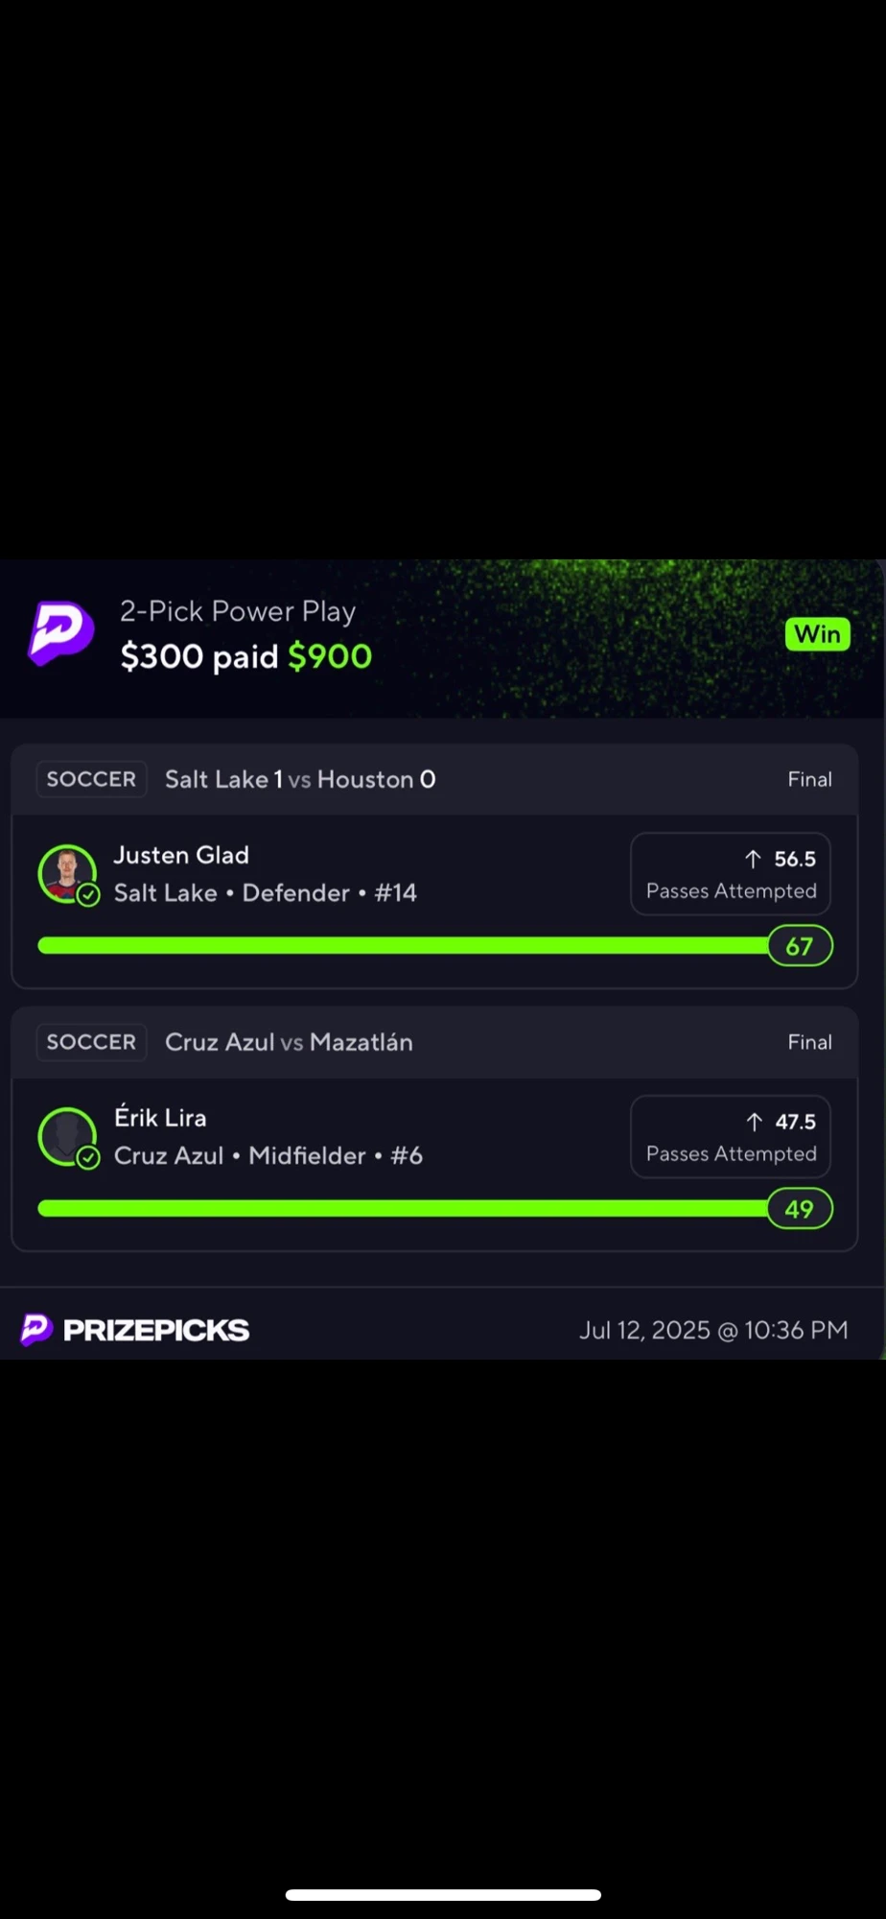Click the 49 result bubble on the progress bar

[800, 1209]
